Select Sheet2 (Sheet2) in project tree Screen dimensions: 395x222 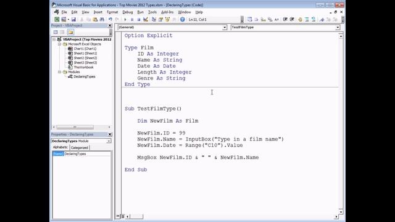[x=85, y=58]
